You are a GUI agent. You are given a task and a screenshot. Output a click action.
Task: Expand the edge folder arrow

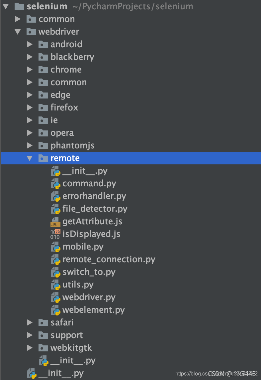click(x=30, y=95)
